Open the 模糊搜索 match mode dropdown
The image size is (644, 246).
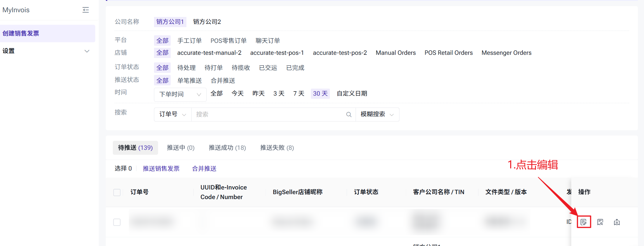click(377, 115)
